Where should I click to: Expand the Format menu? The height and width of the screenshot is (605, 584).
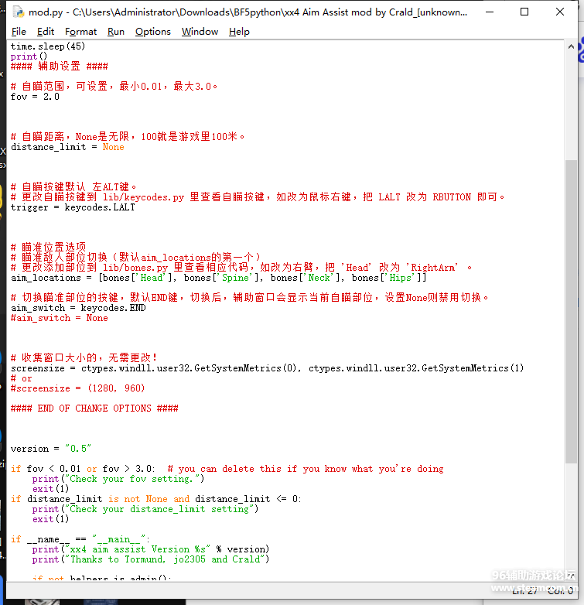point(80,32)
